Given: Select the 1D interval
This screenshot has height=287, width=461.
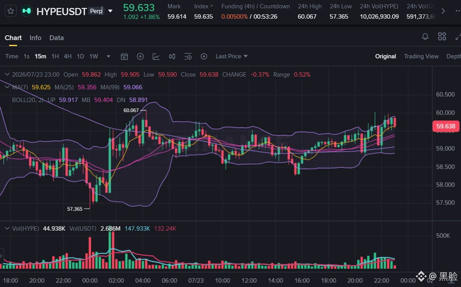Looking at the screenshot, I should (x=80, y=56).
